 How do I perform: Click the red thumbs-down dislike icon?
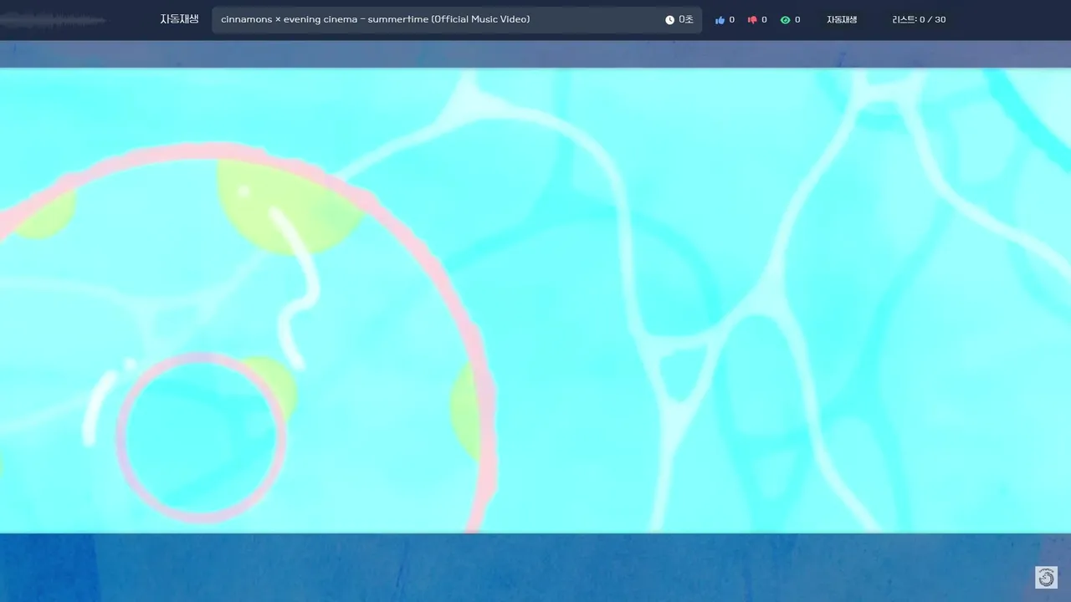[x=752, y=20]
